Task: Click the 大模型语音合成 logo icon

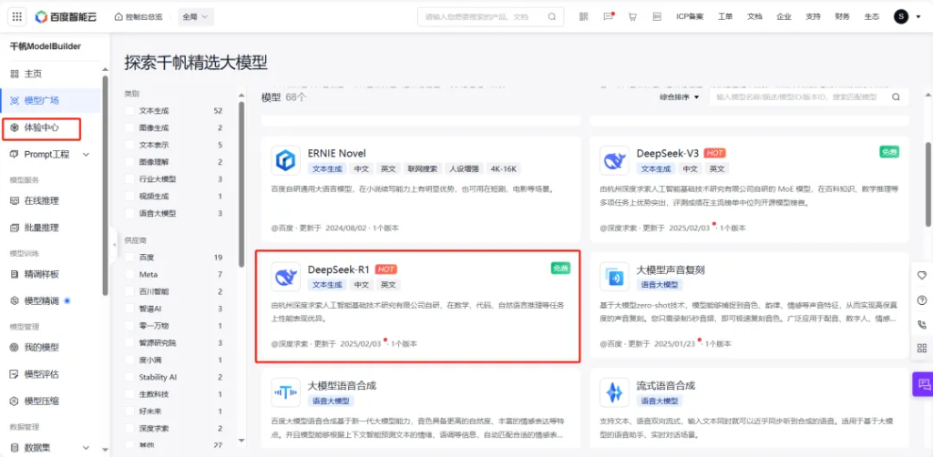Action: pyautogui.click(x=285, y=392)
